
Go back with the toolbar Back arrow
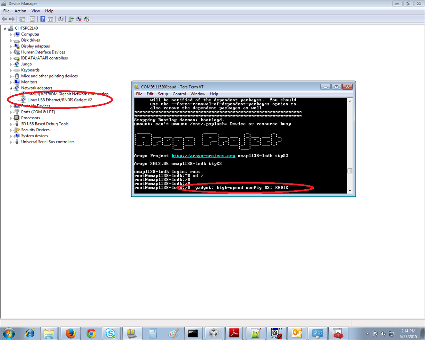pos(4,19)
